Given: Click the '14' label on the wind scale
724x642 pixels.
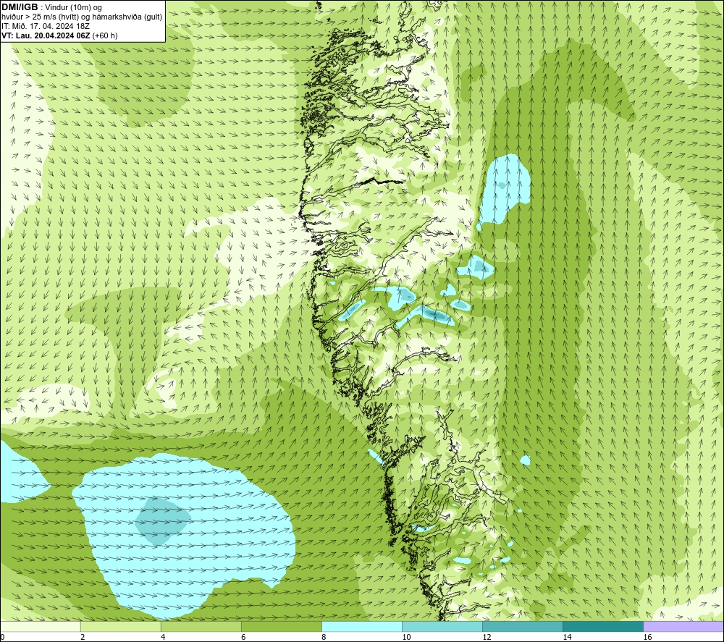Looking at the screenshot, I should 567,638.
